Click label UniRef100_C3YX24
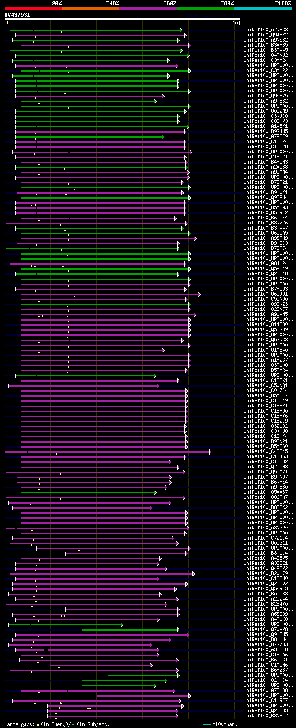 [x=265, y=61]
